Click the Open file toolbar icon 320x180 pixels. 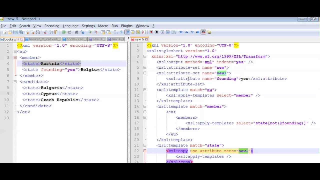[x=10, y=32]
